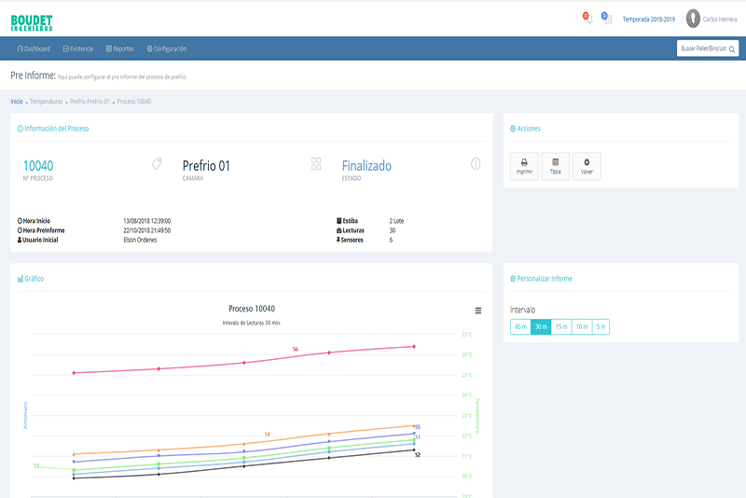Screen dimensions: 746x498
Task: Click the Proceso 10040 breadcrumb
Action: click(x=133, y=102)
